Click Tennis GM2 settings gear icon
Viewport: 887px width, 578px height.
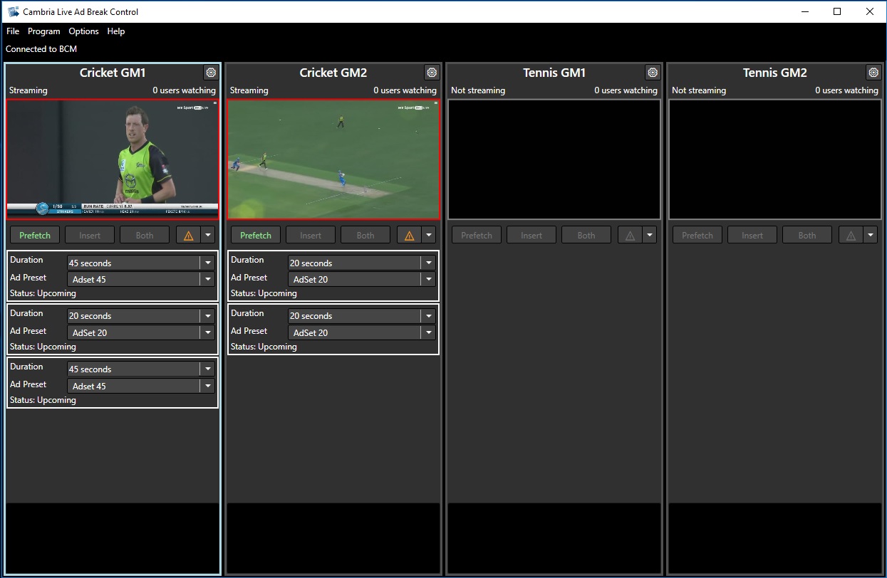point(873,73)
